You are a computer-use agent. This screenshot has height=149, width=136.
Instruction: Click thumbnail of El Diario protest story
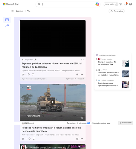tap(126, 84)
